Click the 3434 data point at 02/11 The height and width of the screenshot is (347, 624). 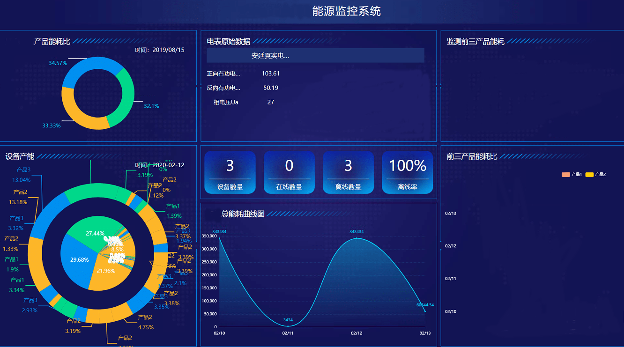point(288,326)
